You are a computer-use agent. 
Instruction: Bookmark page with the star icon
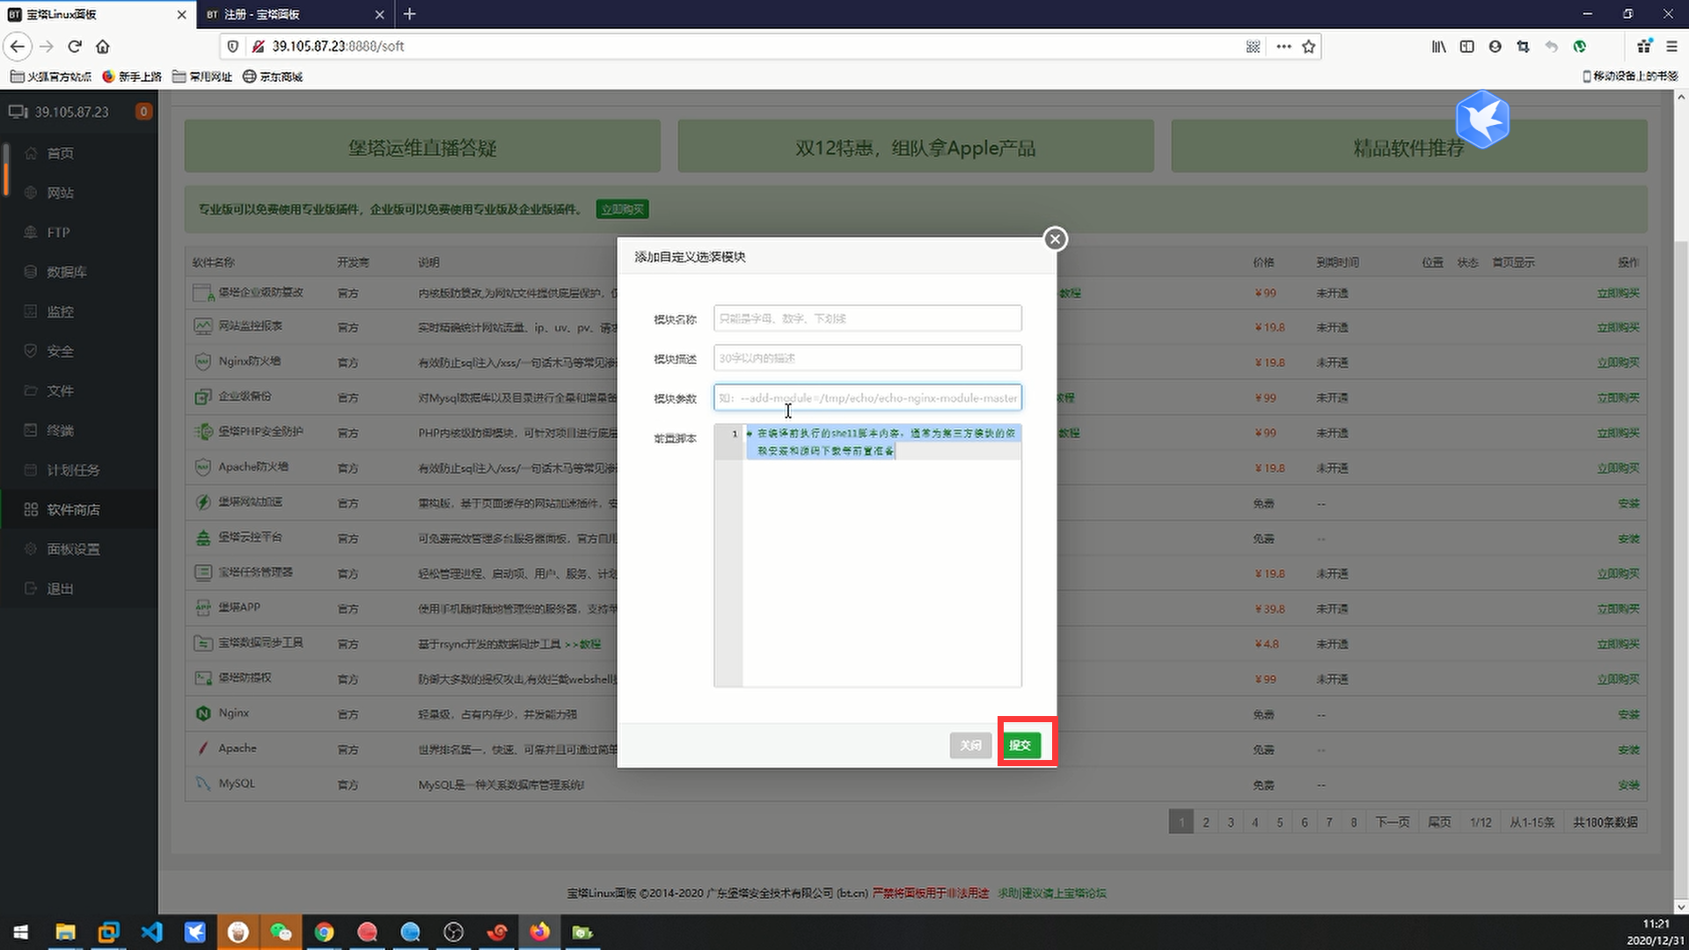click(1309, 47)
